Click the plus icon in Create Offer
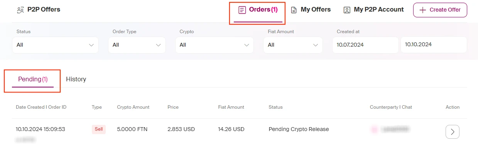 (x=423, y=10)
